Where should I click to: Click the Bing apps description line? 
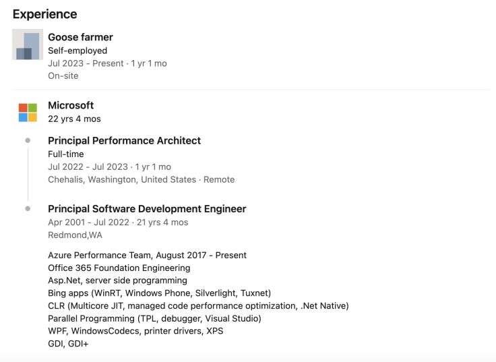click(160, 293)
